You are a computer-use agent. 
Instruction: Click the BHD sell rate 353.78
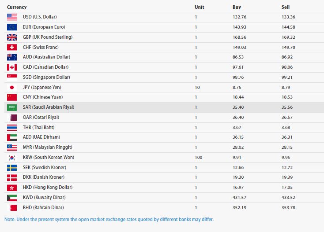(288, 207)
